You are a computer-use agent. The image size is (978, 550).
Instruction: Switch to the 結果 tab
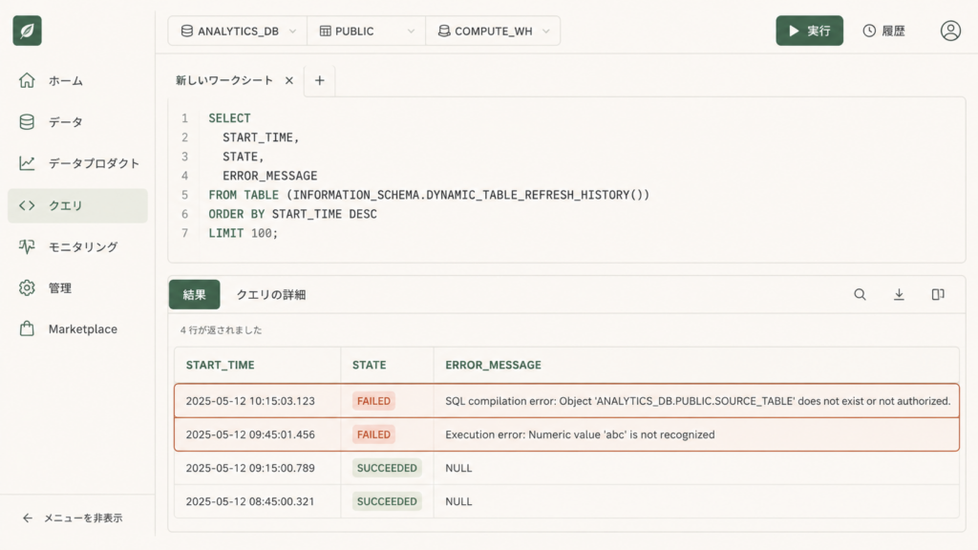[195, 294]
